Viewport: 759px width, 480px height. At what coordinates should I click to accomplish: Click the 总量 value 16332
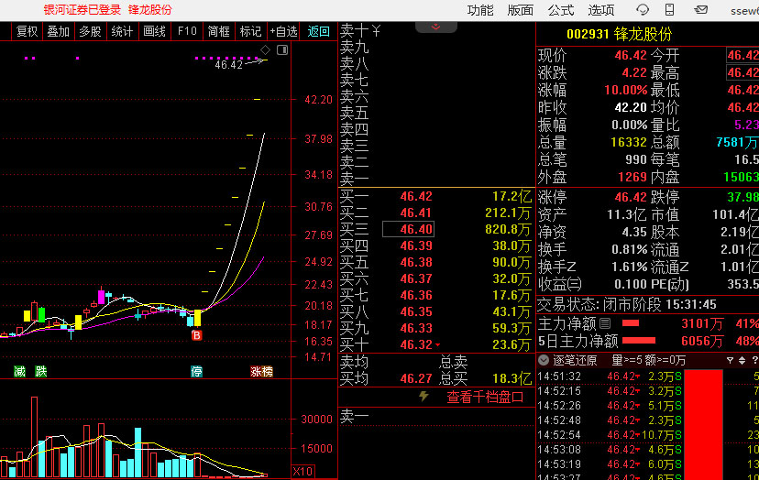coord(629,142)
